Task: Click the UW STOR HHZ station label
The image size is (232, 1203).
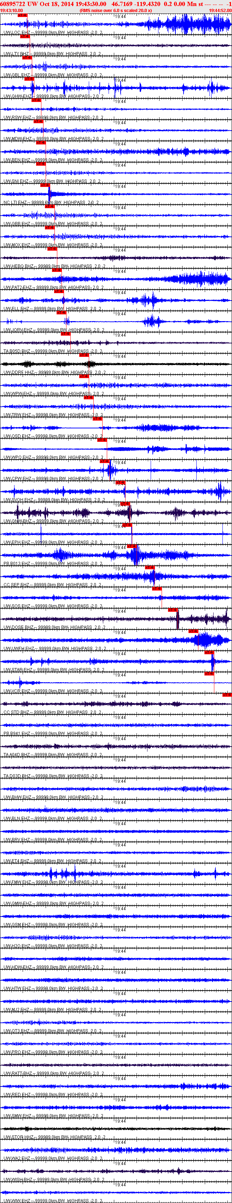Action: tap(54, 1138)
